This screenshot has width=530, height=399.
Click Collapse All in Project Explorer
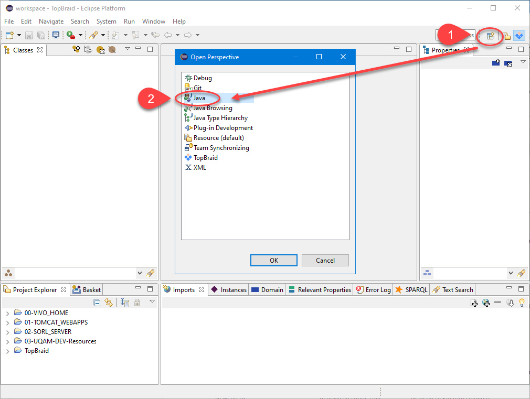[x=97, y=303]
